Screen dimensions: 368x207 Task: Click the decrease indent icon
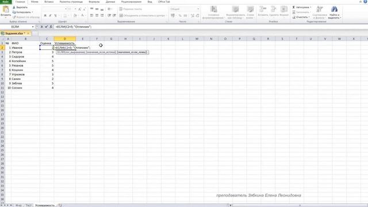(109, 16)
